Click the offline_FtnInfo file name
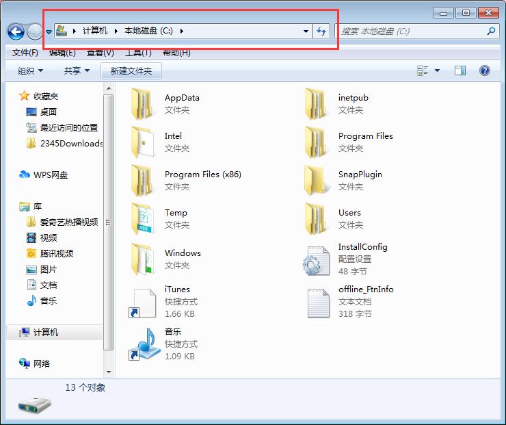The image size is (506, 425). point(366,289)
